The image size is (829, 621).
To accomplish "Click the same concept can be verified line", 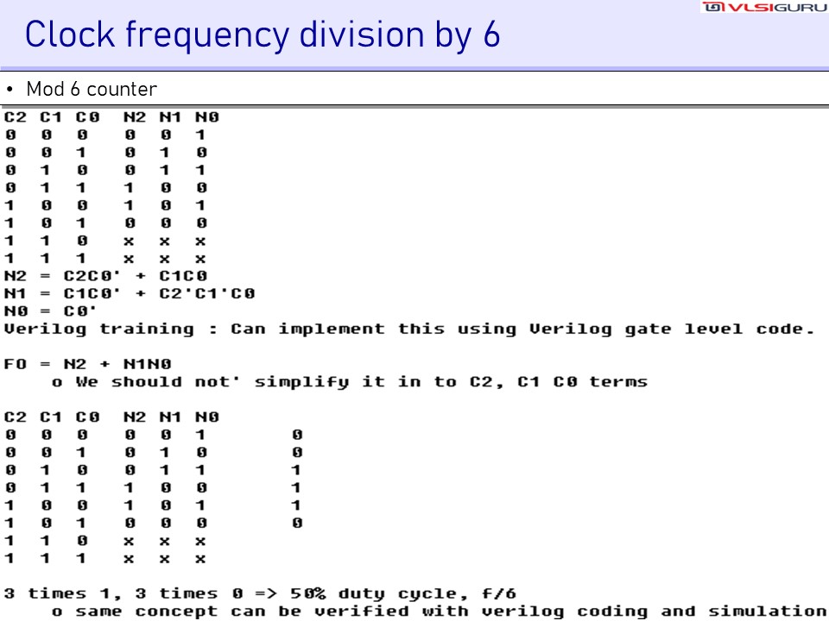I will [x=439, y=612].
